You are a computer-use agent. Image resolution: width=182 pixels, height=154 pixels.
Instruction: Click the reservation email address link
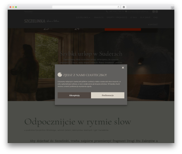pos(138,12)
